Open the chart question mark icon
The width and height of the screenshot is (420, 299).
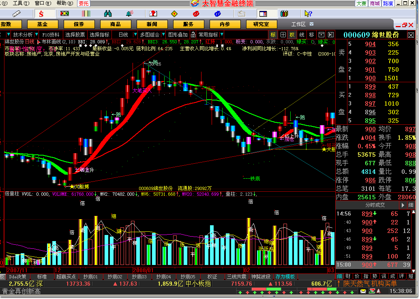(153, 13)
